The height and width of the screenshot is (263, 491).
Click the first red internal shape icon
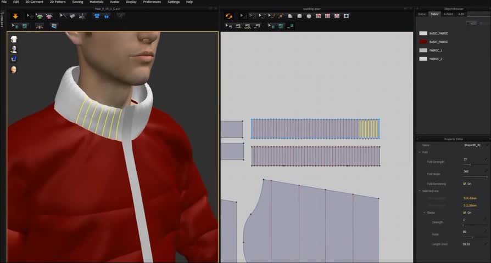[x=318, y=16]
